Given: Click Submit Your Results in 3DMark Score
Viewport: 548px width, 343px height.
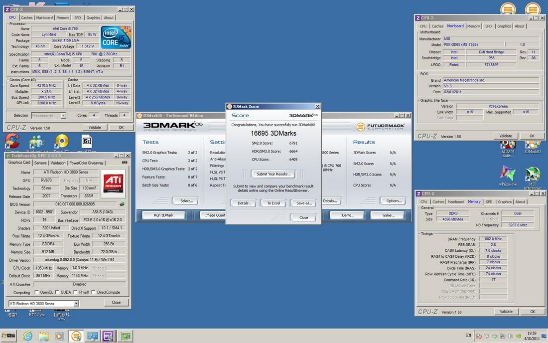Looking at the screenshot, I should pos(274,174).
